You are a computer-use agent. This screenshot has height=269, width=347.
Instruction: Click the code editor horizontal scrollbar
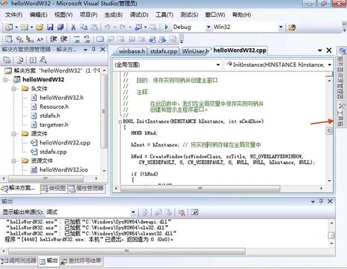point(200,188)
